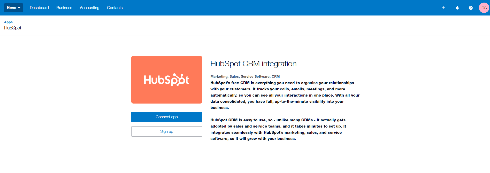
Task: Click the HubSpot page title under Apps
Action: (x=13, y=28)
